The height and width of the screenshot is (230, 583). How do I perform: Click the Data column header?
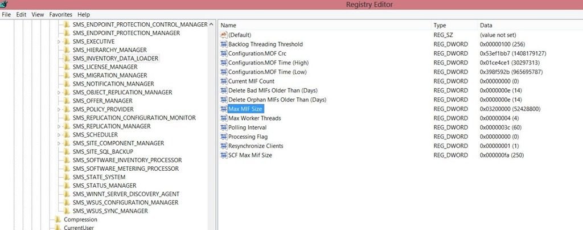(x=486, y=26)
